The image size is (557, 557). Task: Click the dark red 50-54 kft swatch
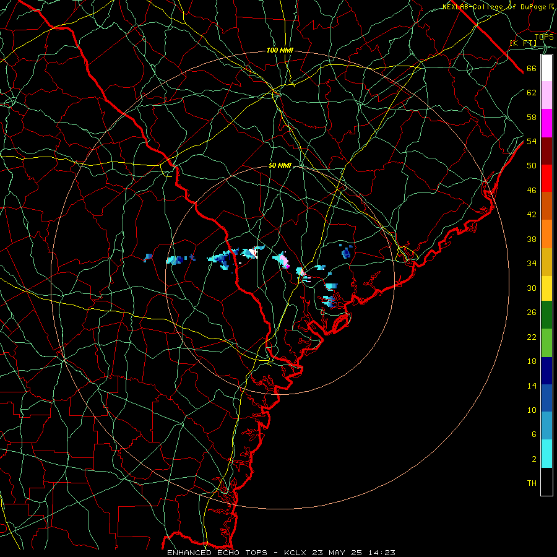[546, 150]
